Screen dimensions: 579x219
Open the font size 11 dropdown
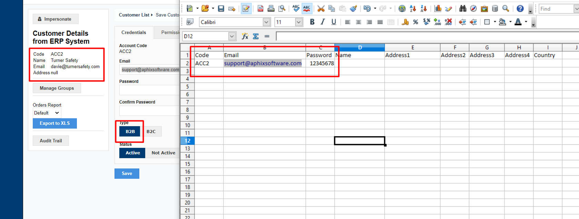point(299,22)
